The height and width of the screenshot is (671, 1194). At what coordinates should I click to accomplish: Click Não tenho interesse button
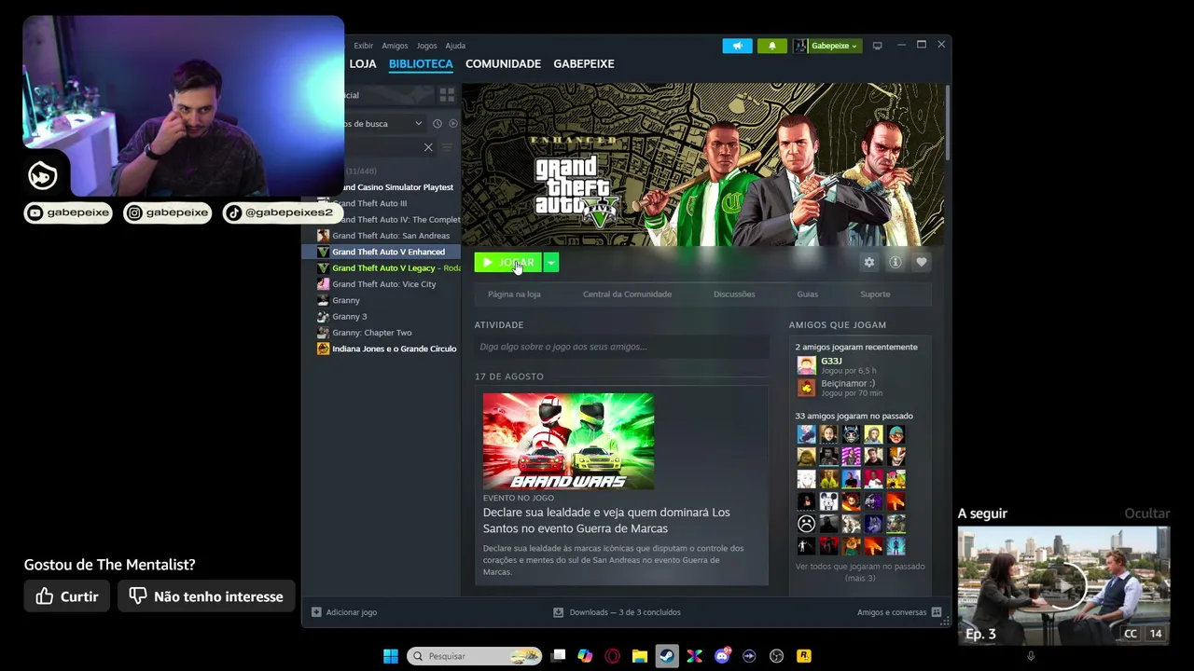207,596
